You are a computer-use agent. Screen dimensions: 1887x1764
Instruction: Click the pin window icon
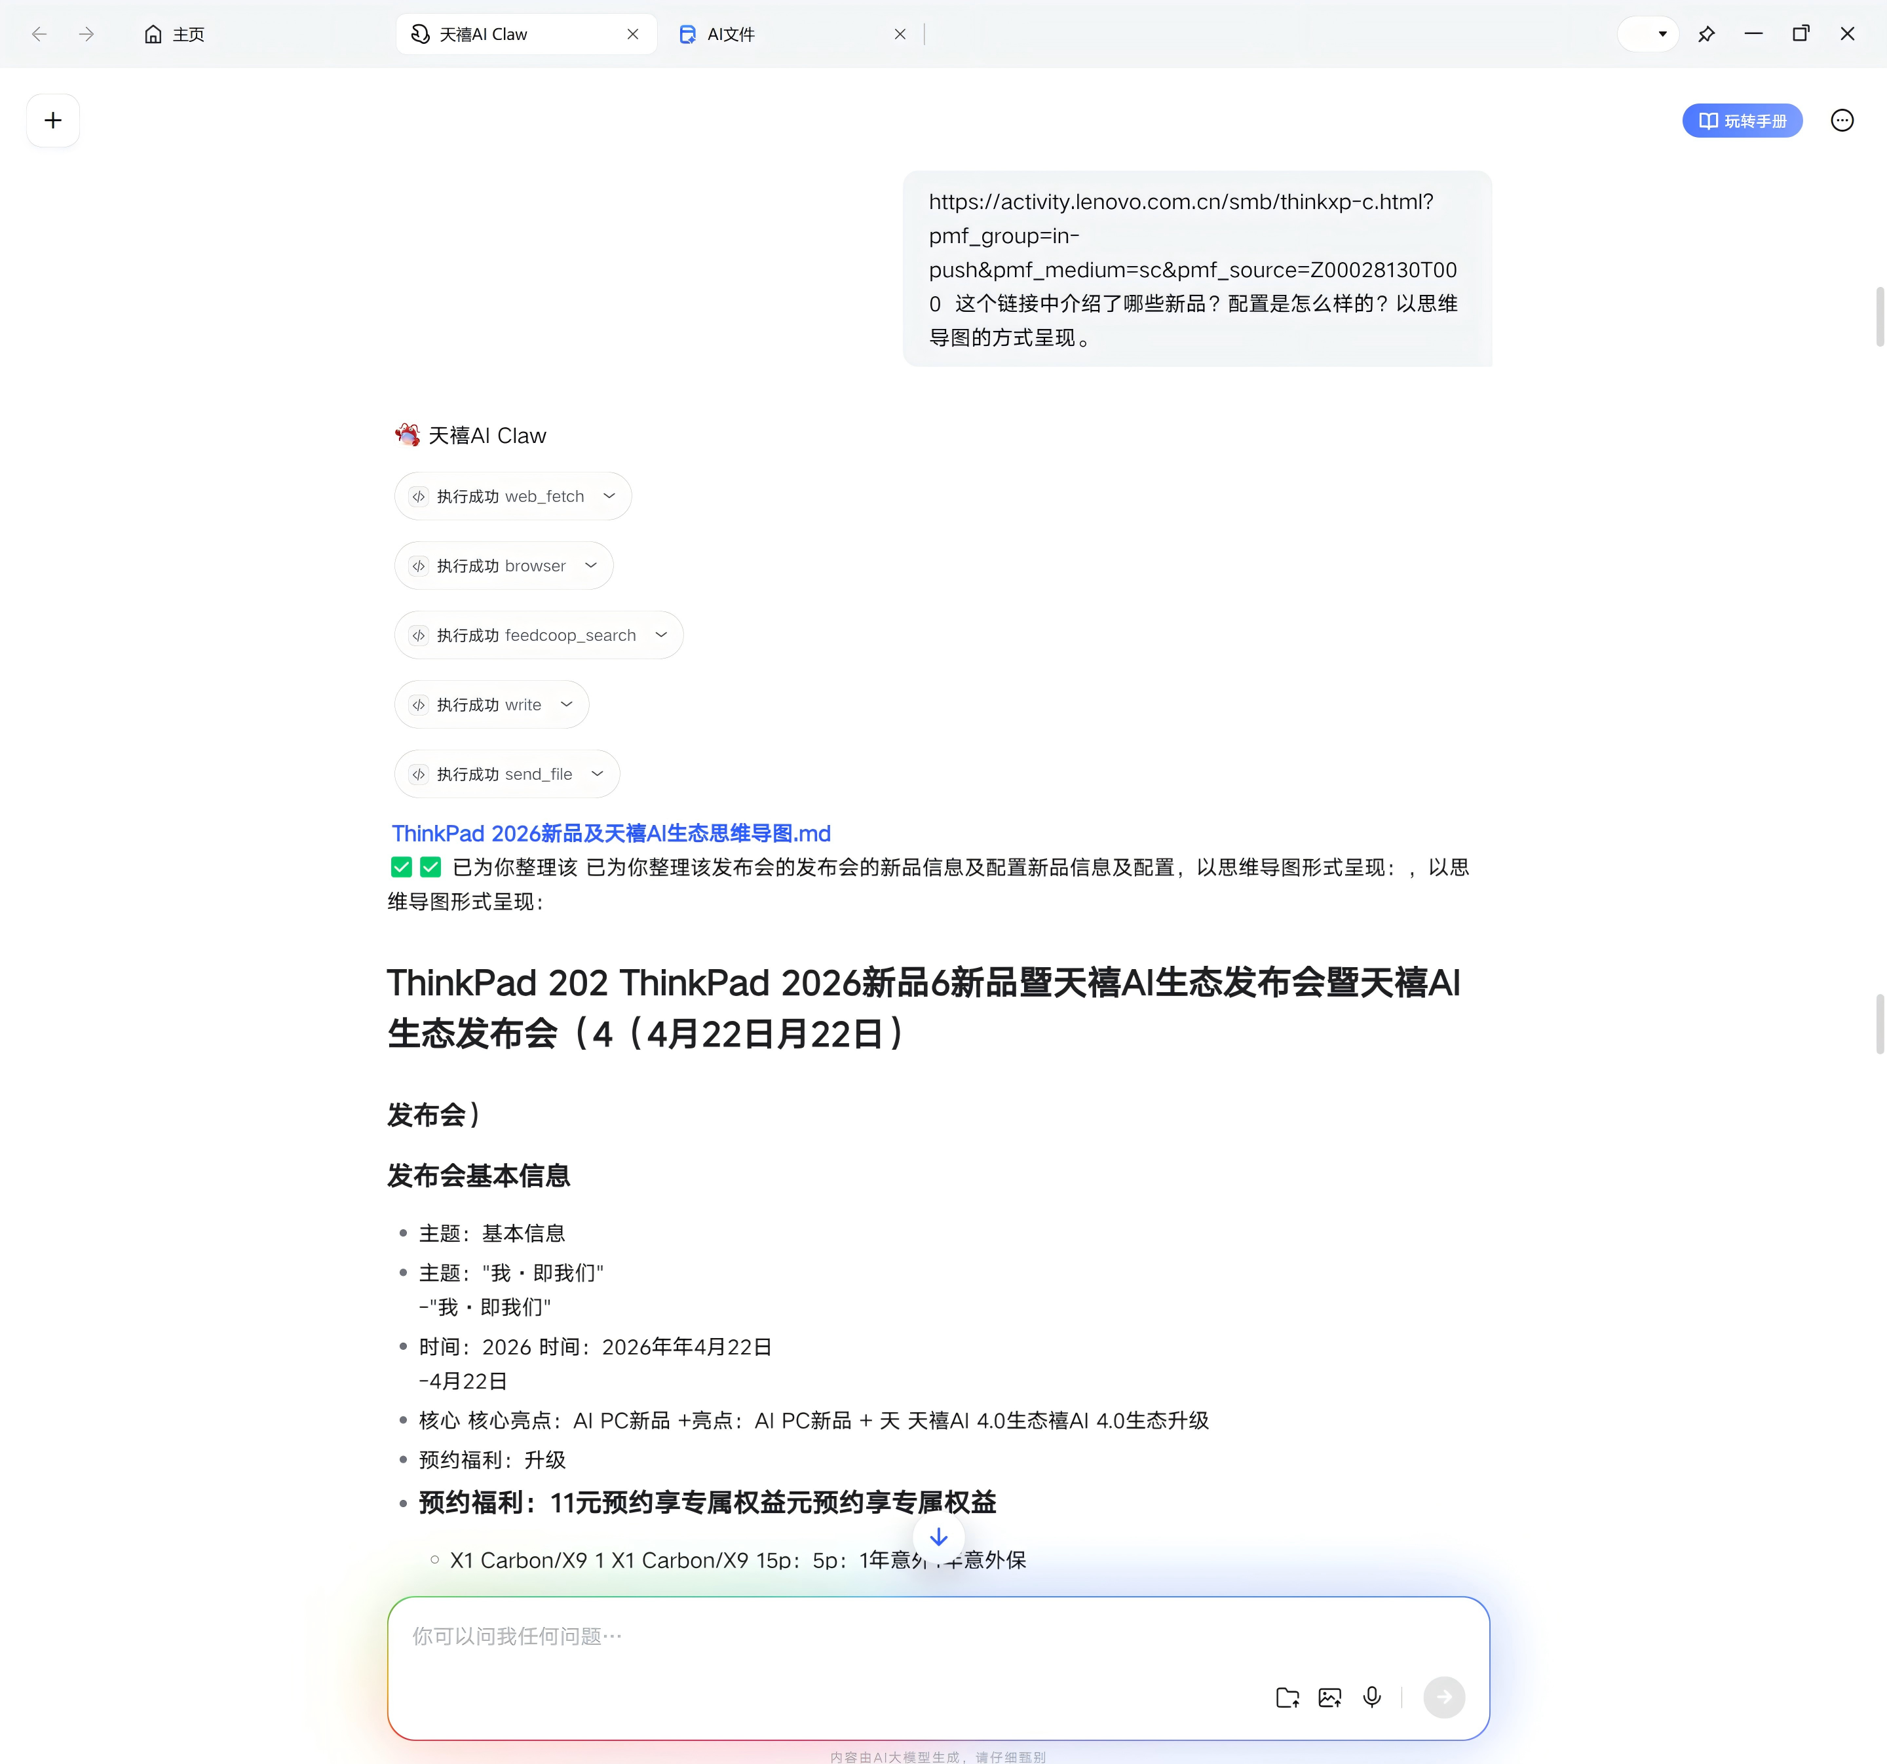pos(1706,34)
